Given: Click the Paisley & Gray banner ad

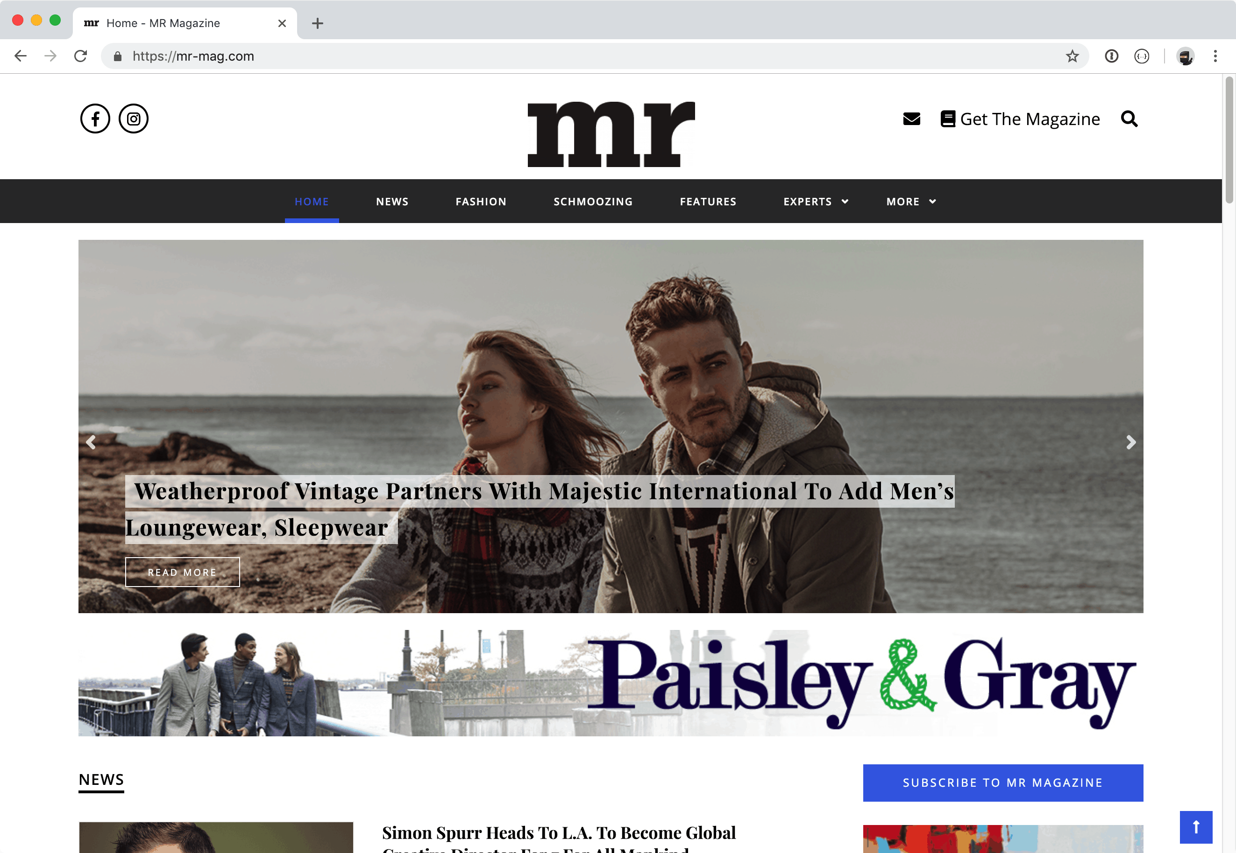Looking at the screenshot, I should (x=611, y=683).
